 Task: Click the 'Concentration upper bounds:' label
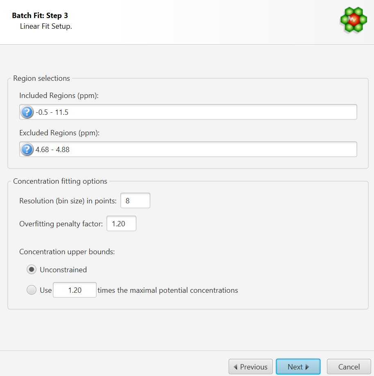pyautogui.click(x=67, y=252)
